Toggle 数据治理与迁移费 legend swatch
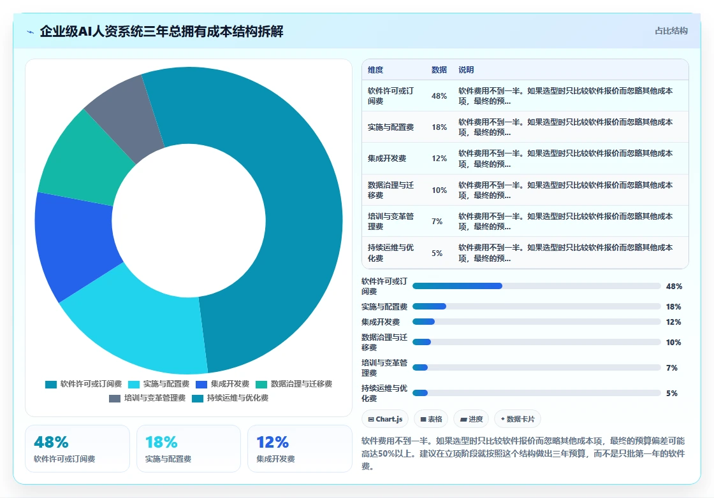Screen dimensions: 714x498 tap(261, 384)
